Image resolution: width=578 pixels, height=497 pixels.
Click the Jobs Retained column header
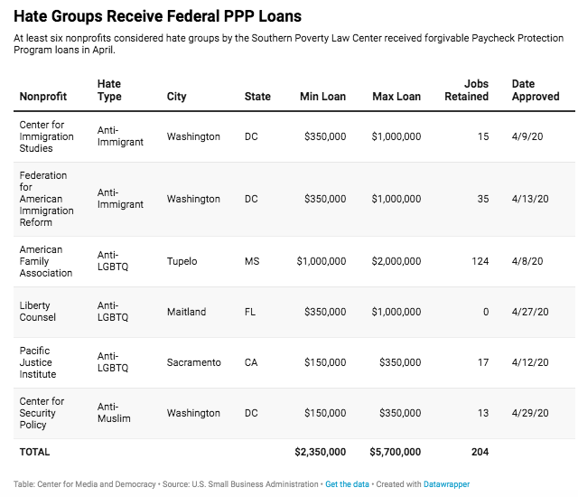pos(468,90)
